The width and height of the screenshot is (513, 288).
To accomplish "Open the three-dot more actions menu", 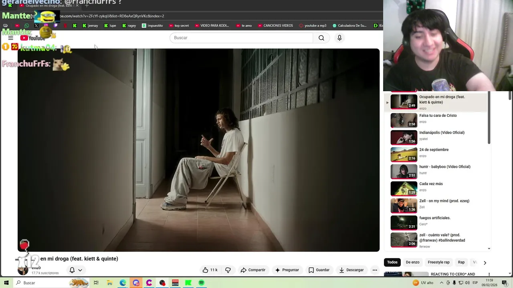I will [x=375, y=270].
